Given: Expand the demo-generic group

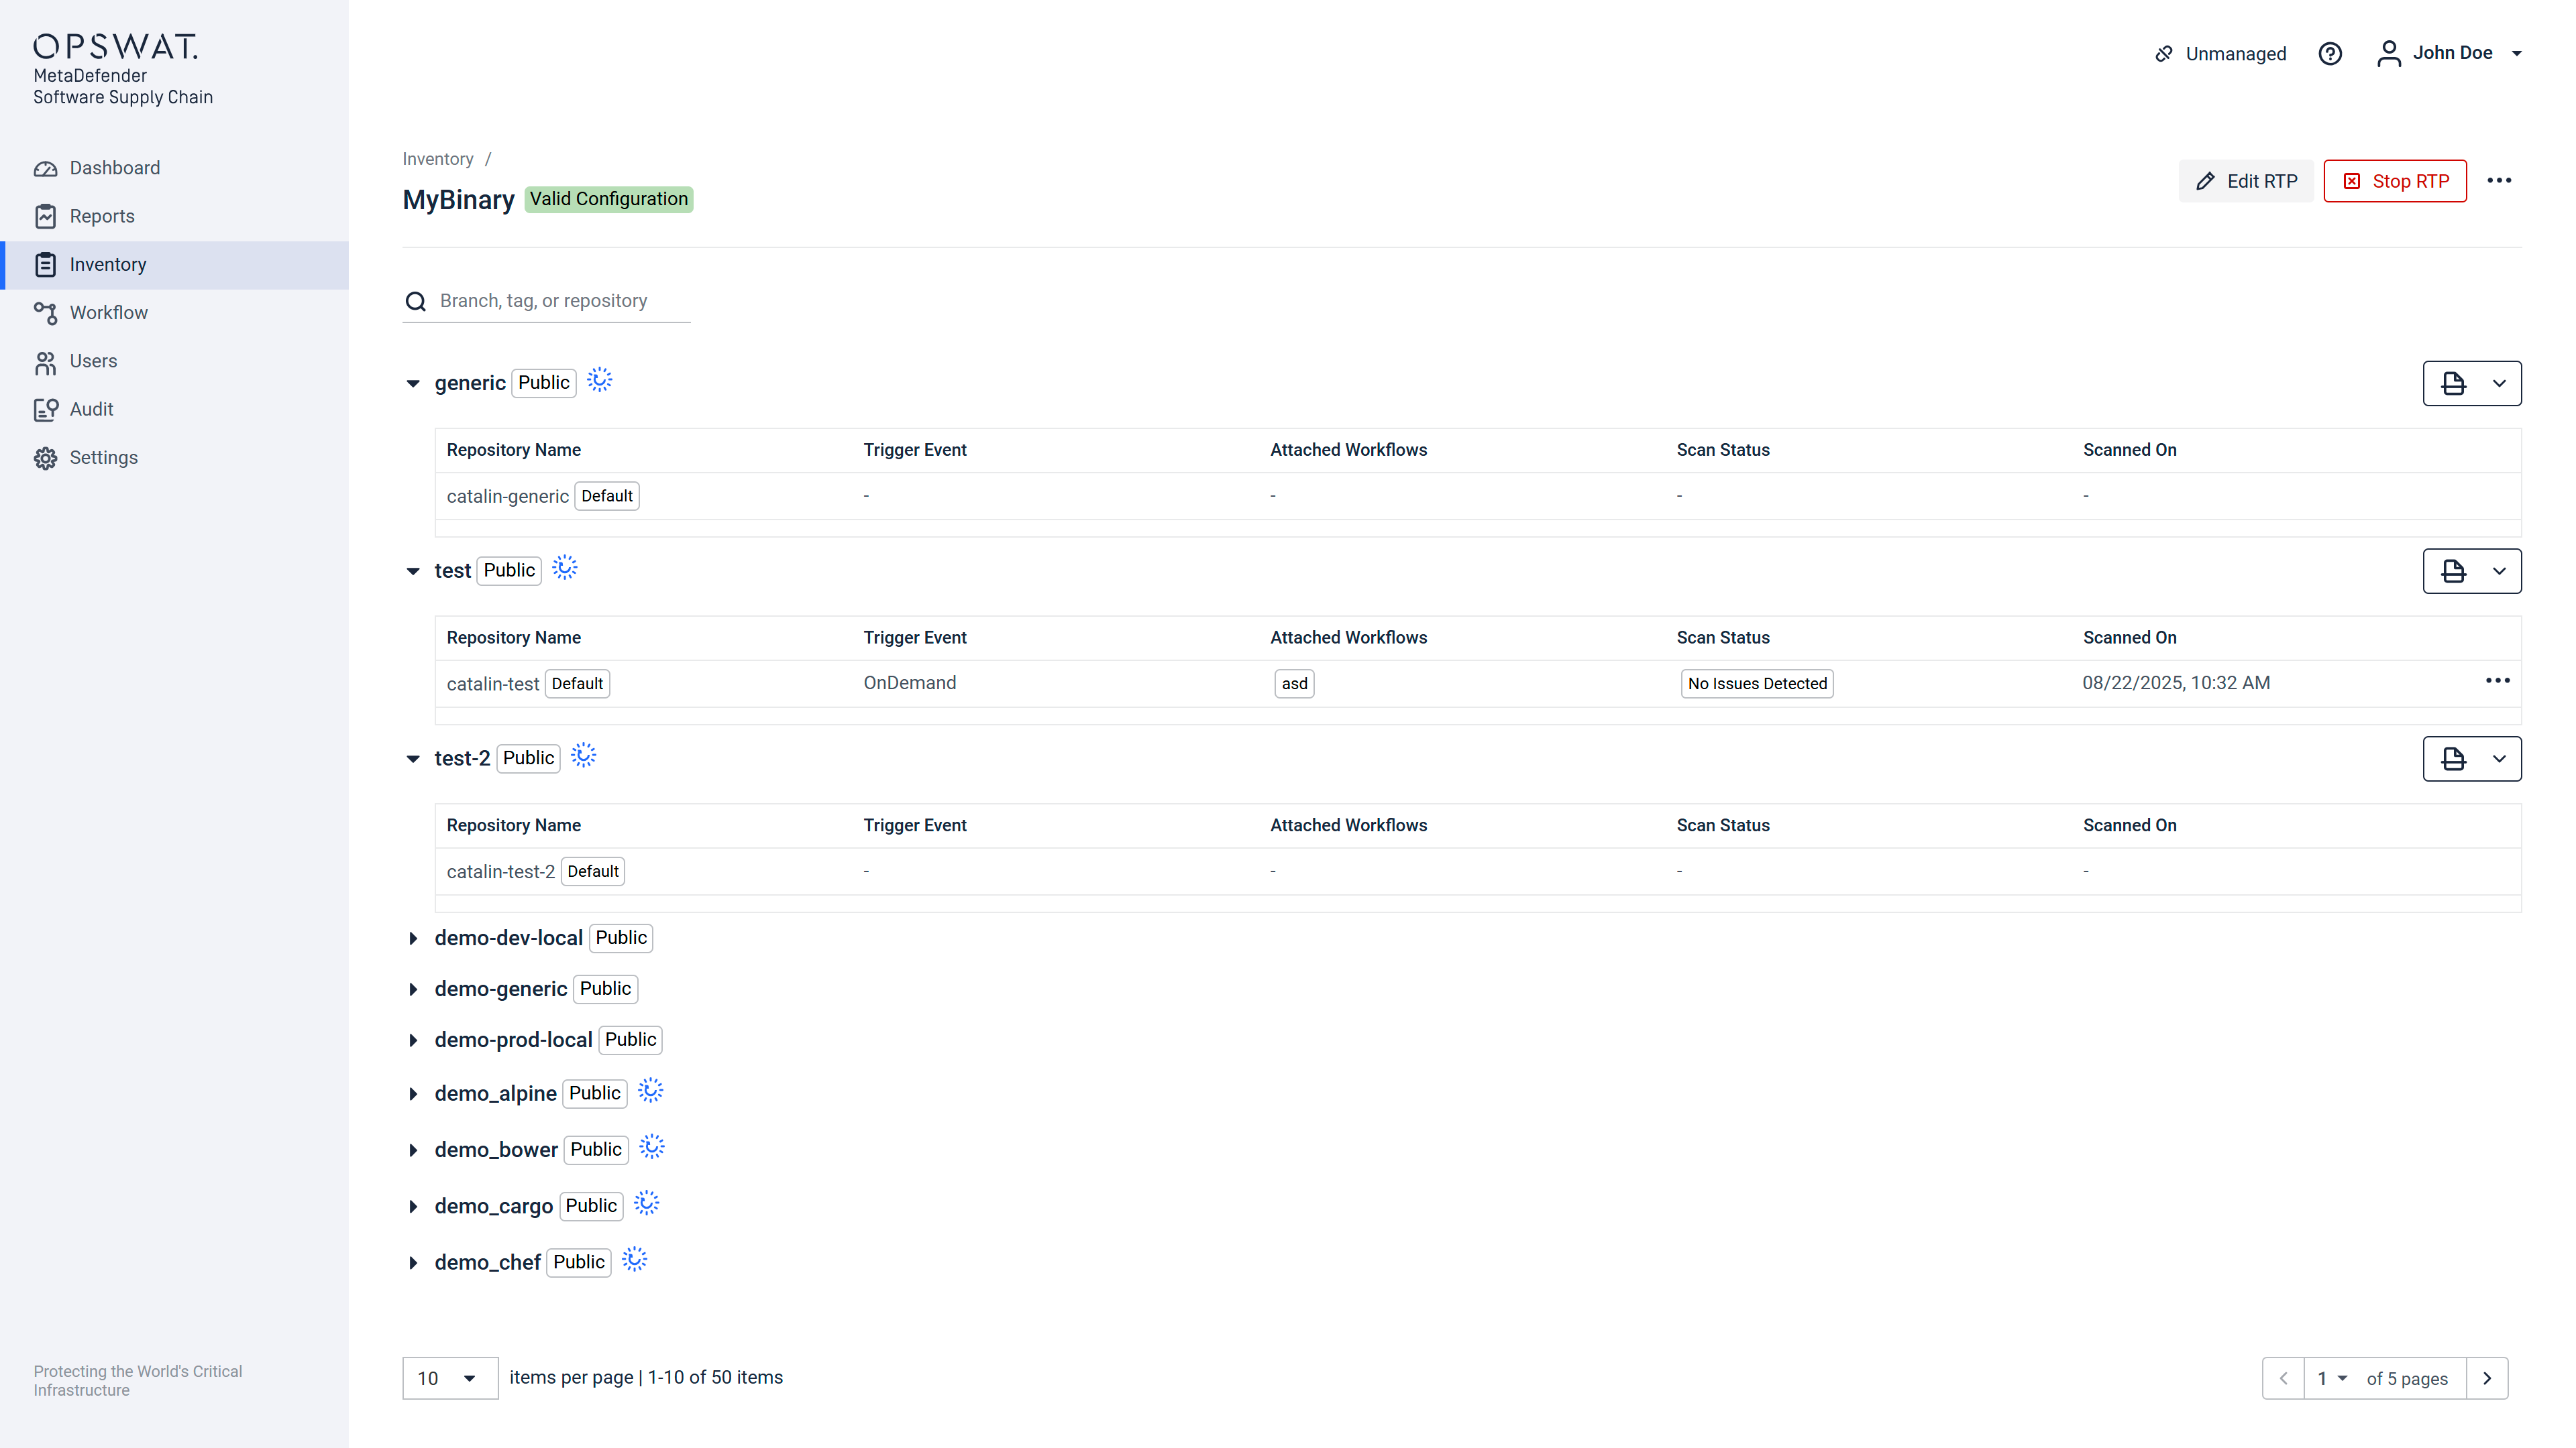Looking at the screenshot, I should (413, 989).
